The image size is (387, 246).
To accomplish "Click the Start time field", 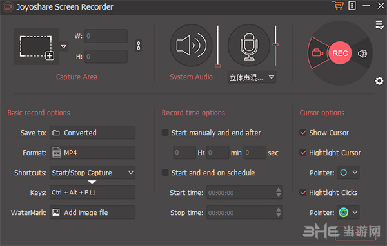I will coord(244,193).
